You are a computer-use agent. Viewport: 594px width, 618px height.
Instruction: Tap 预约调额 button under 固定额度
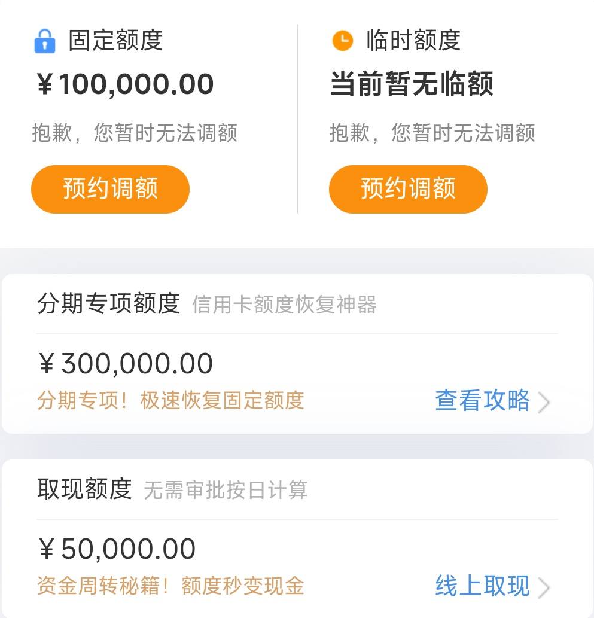coord(110,189)
